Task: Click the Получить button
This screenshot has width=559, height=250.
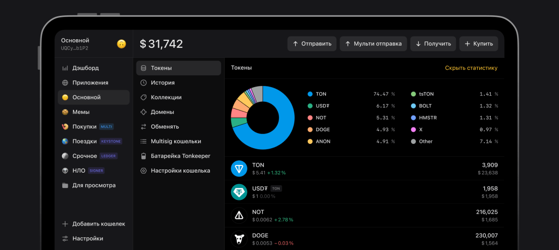Action: pos(433,44)
